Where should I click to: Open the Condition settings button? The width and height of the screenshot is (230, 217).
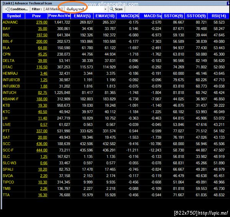tap(16, 9)
